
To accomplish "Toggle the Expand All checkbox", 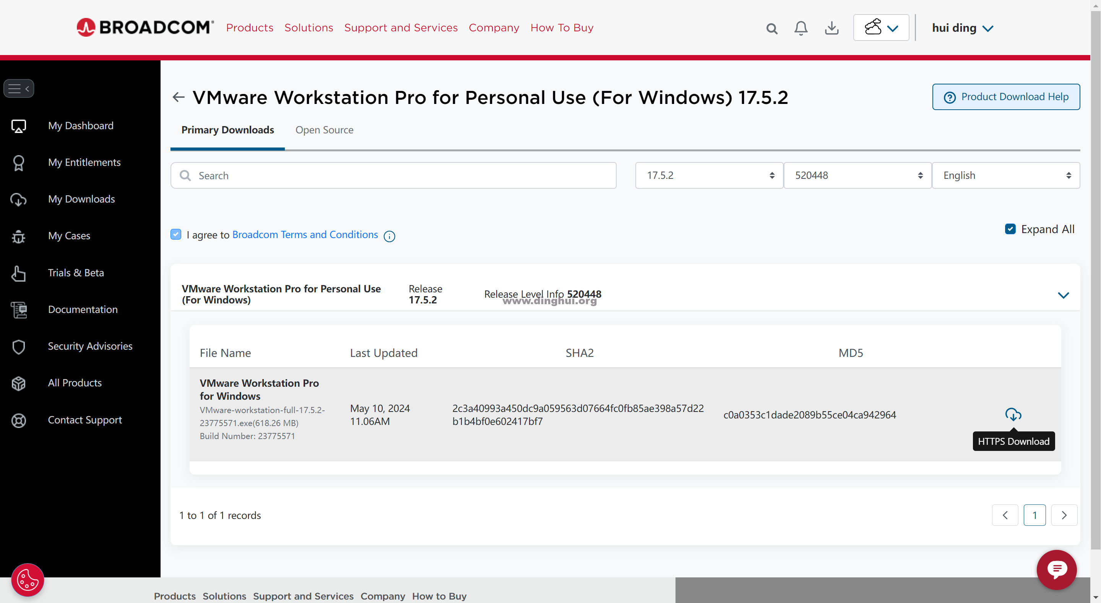I will click(1010, 229).
